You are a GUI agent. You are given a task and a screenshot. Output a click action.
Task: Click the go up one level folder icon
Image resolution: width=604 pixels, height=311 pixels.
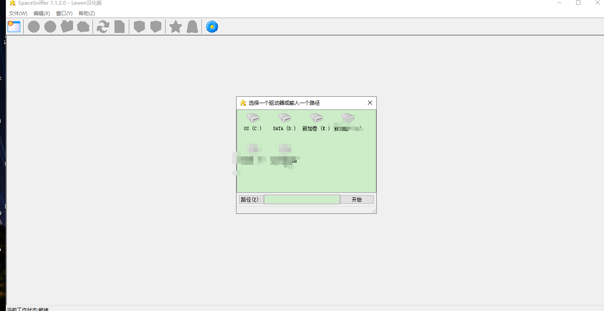[67, 27]
